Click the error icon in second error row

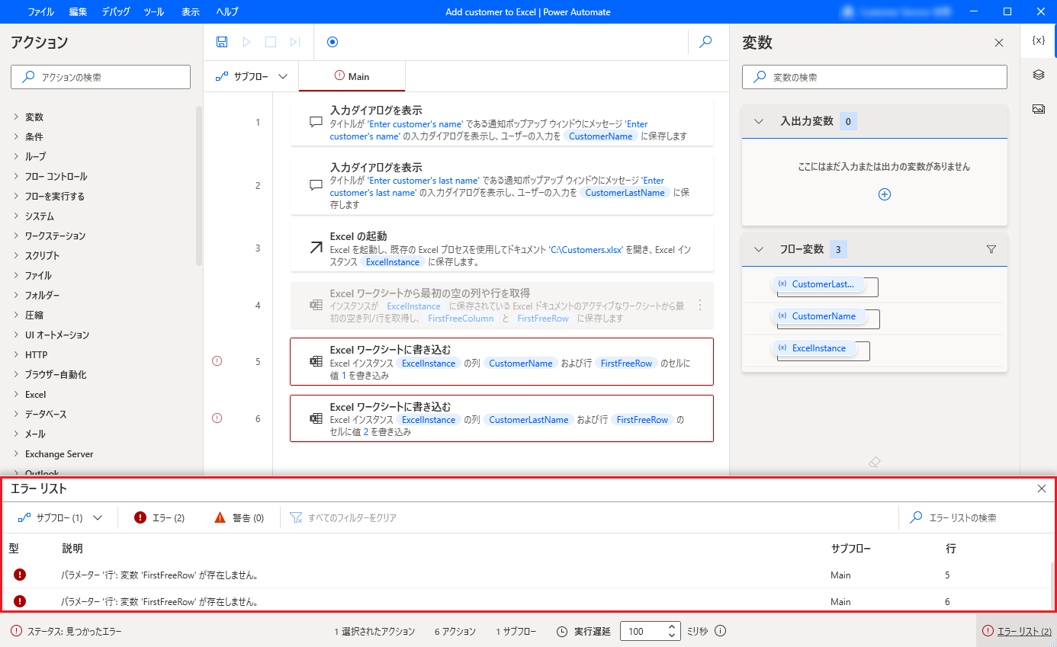pos(20,601)
